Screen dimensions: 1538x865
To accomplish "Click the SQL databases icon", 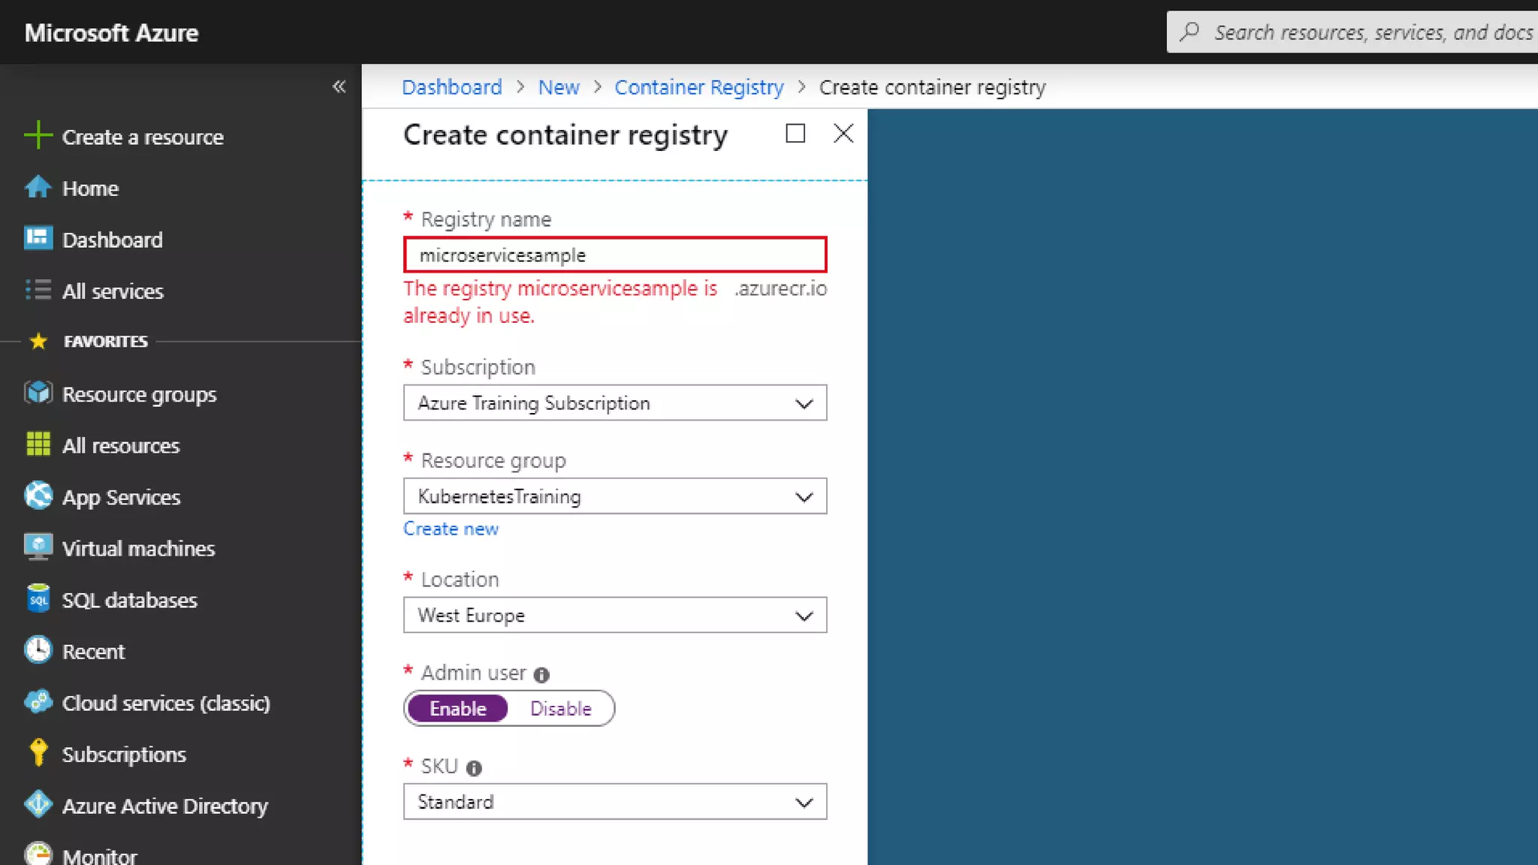I will coord(38,598).
